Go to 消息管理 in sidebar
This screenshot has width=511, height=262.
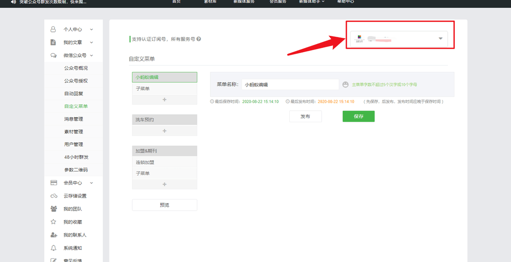(74, 119)
